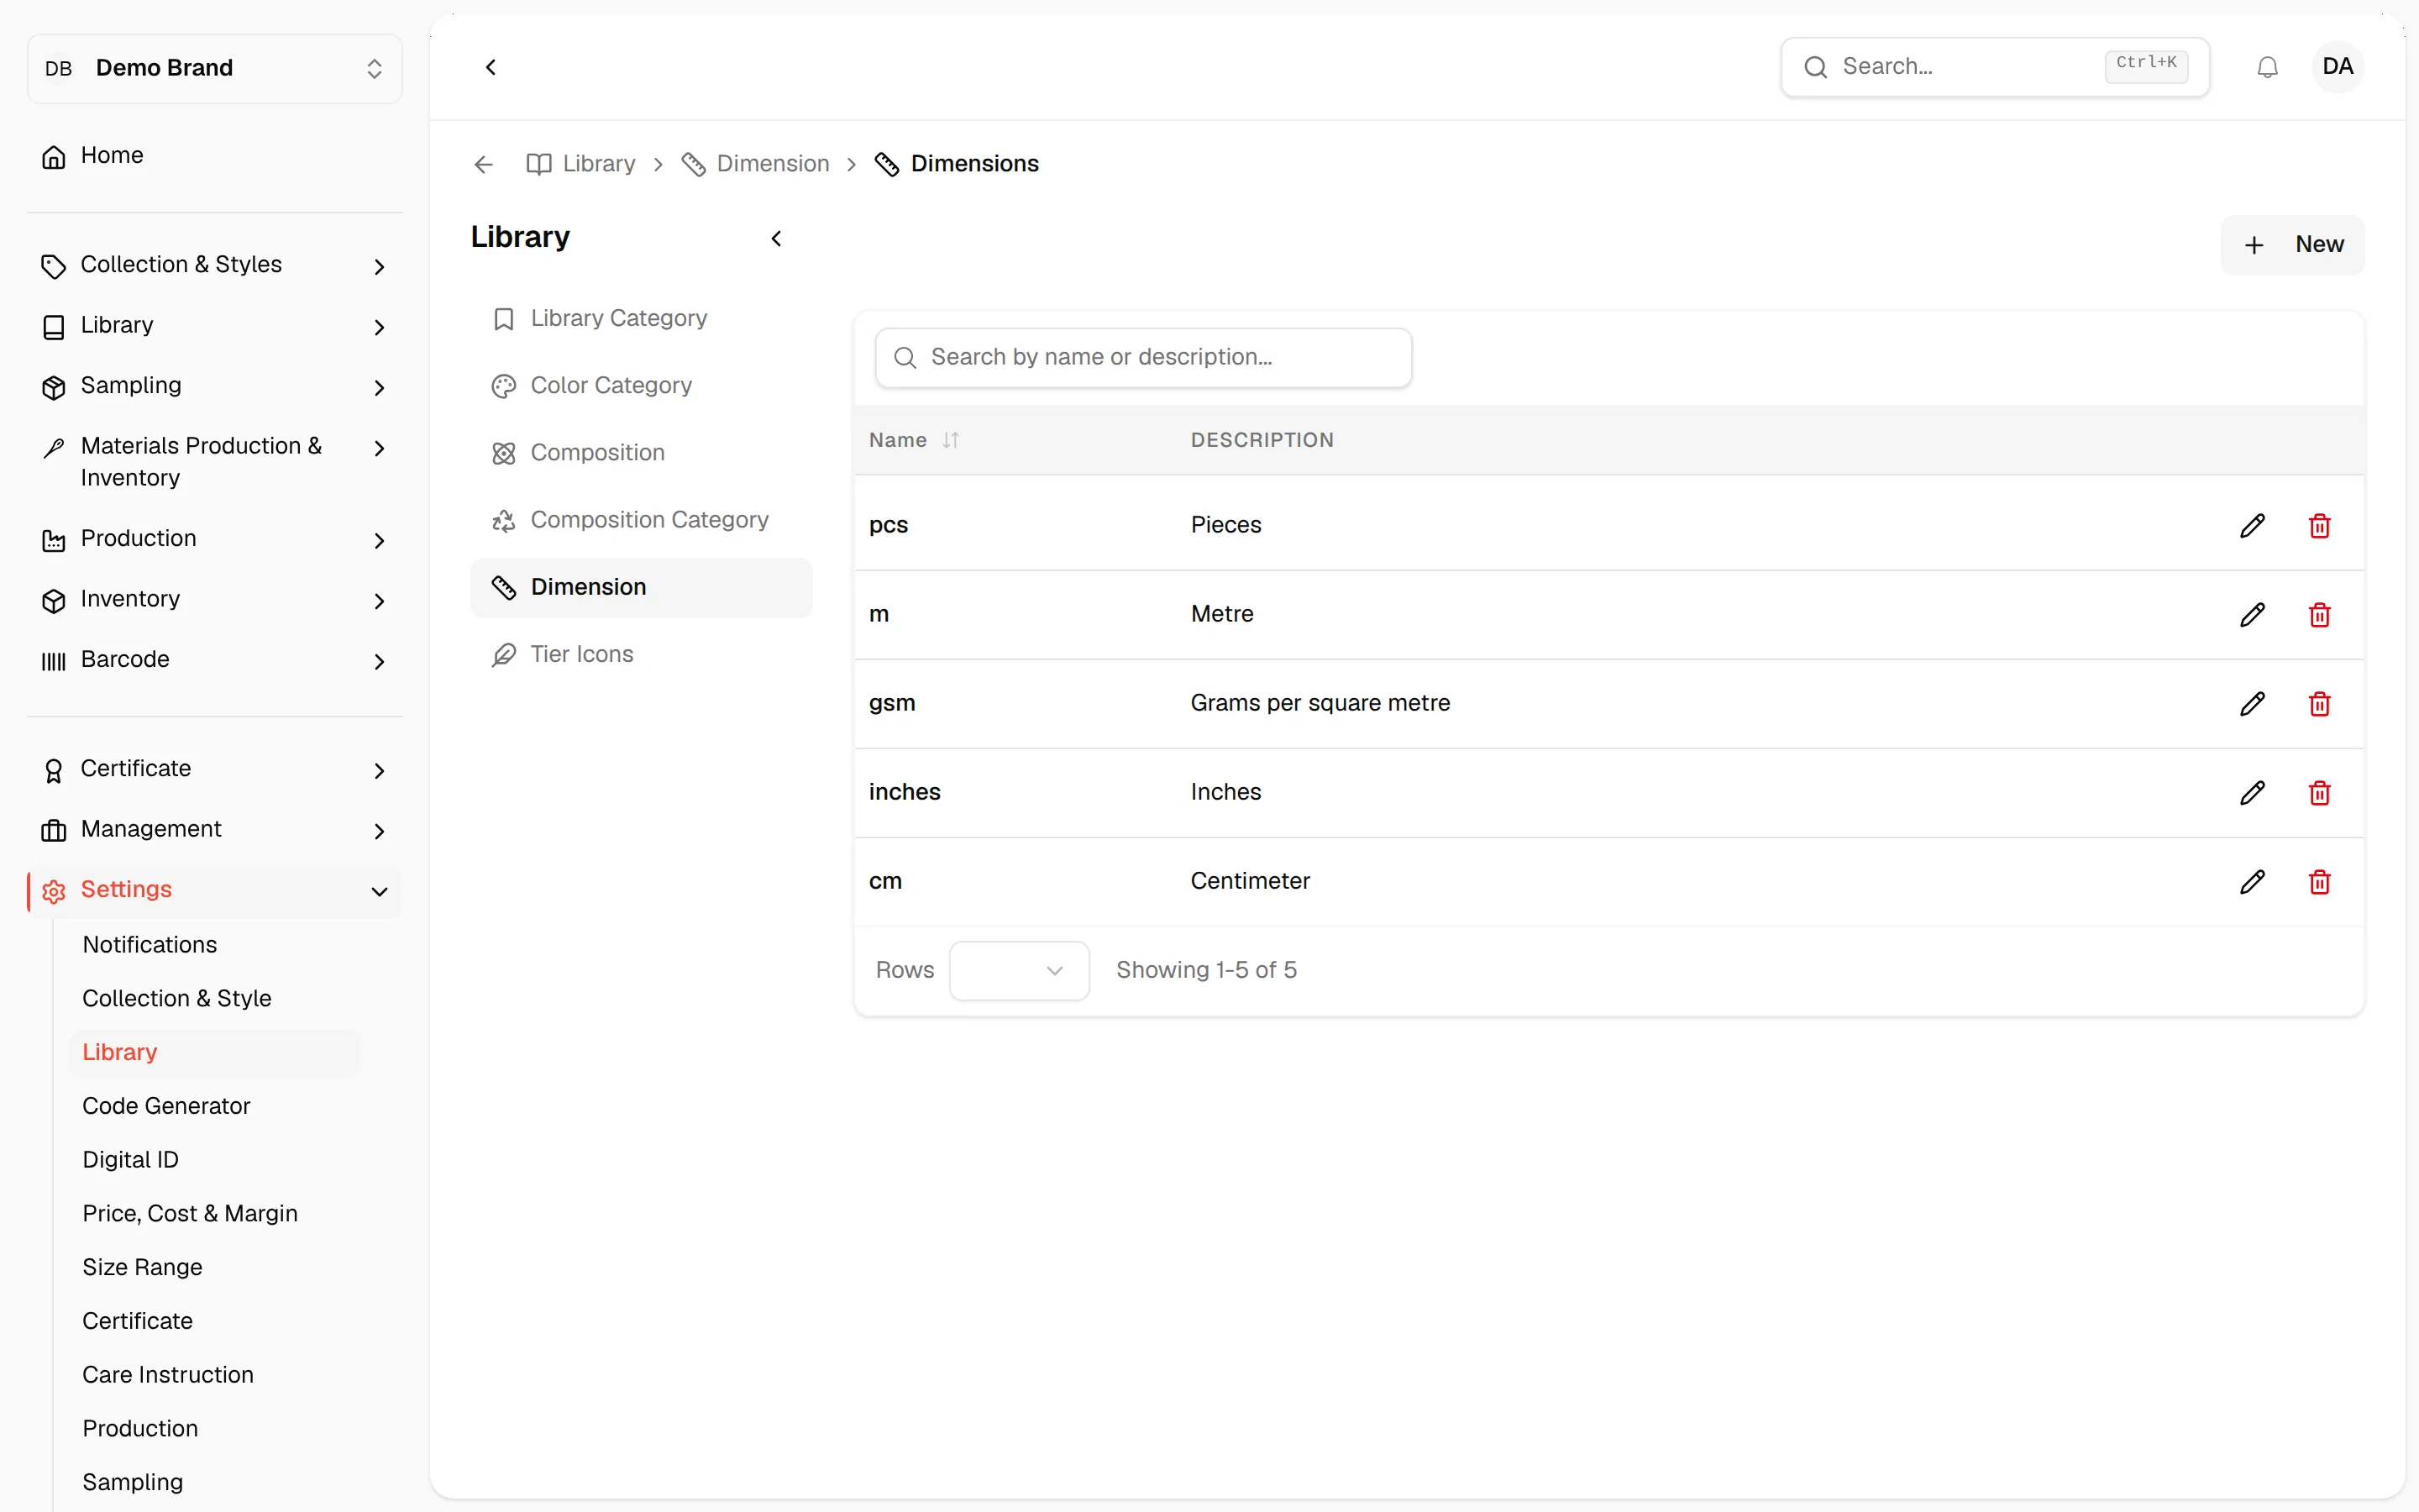Image resolution: width=2419 pixels, height=1512 pixels.
Task: Go back using breadcrumb arrow
Action: 484,164
